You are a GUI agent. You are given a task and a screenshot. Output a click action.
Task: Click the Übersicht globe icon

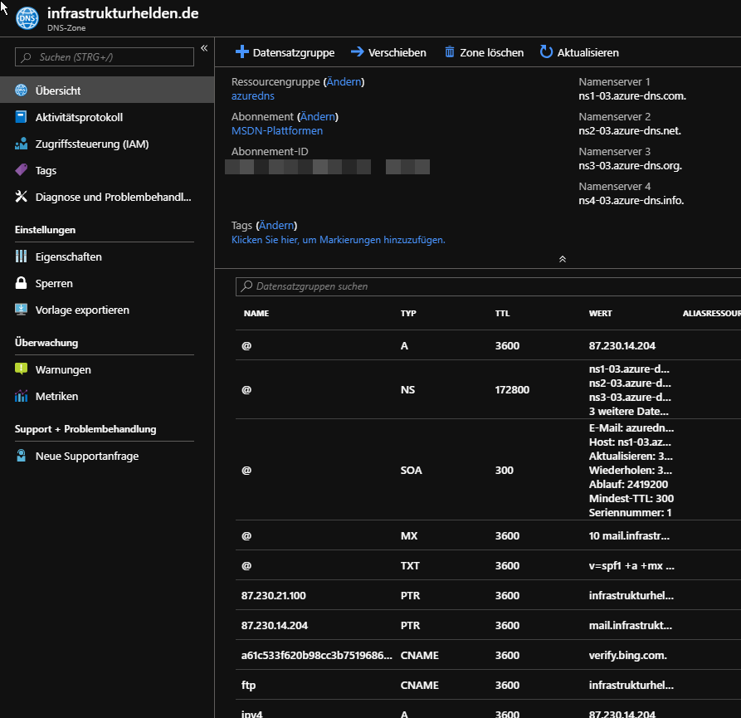click(22, 90)
